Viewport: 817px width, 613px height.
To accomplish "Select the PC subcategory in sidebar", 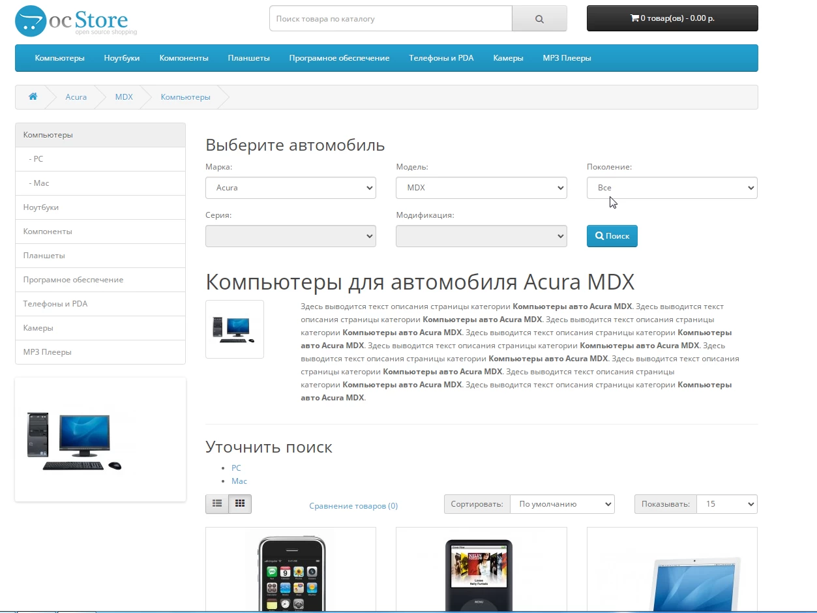I will point(100,159).
